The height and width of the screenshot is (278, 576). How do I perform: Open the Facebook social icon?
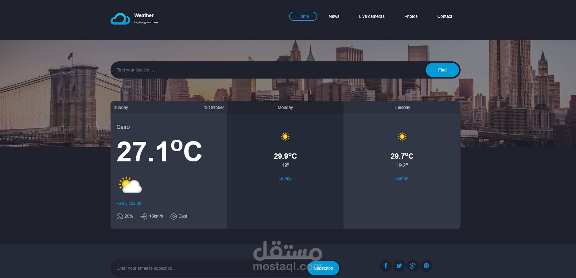(386, 266)
